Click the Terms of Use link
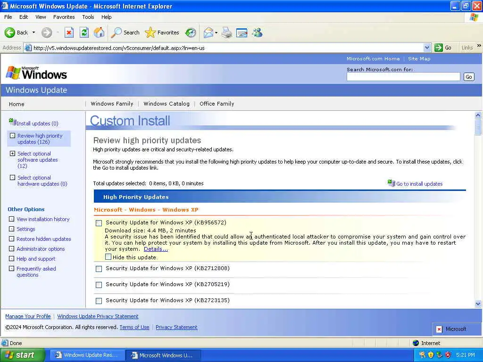 [134, 327]
